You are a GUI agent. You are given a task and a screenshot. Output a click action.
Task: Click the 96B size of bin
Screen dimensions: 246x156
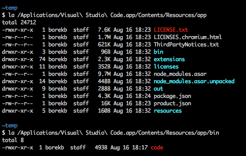click(x=106, y=52)
